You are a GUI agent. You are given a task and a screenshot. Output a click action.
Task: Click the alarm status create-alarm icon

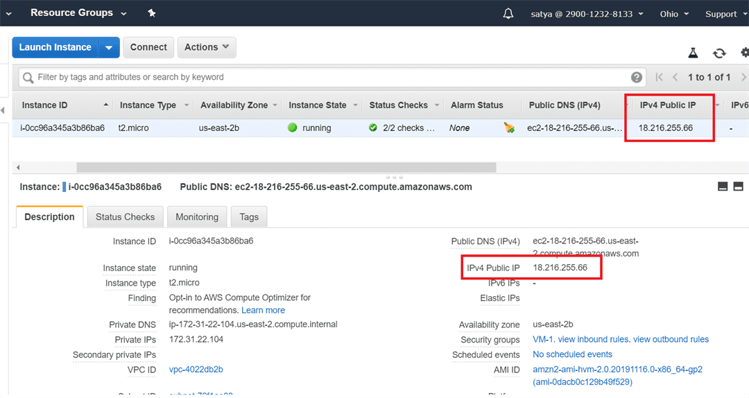coord(509,128)
